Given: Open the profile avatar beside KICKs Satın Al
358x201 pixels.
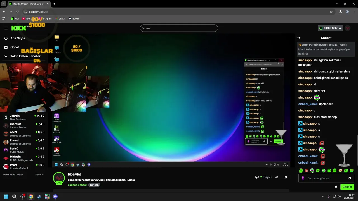Looking at the screenshot, I should pos(348,28).
